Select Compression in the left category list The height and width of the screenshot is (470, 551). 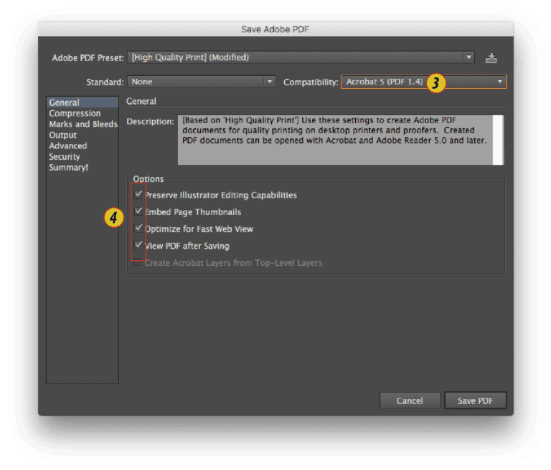[x=83, y=113]
